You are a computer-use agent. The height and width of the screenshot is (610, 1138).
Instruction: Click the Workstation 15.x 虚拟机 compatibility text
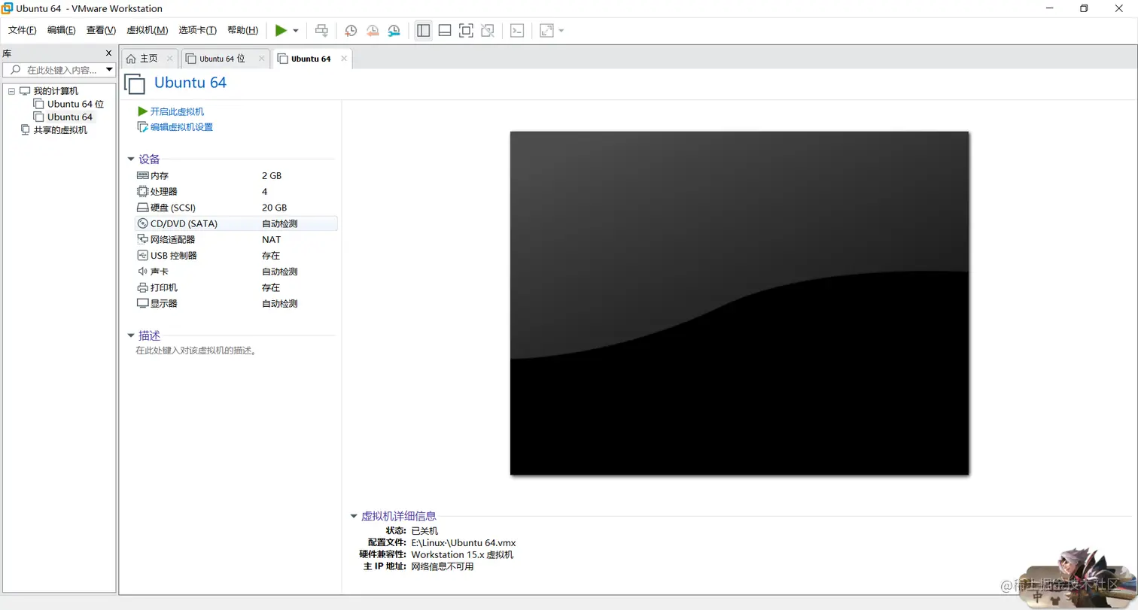462,555
